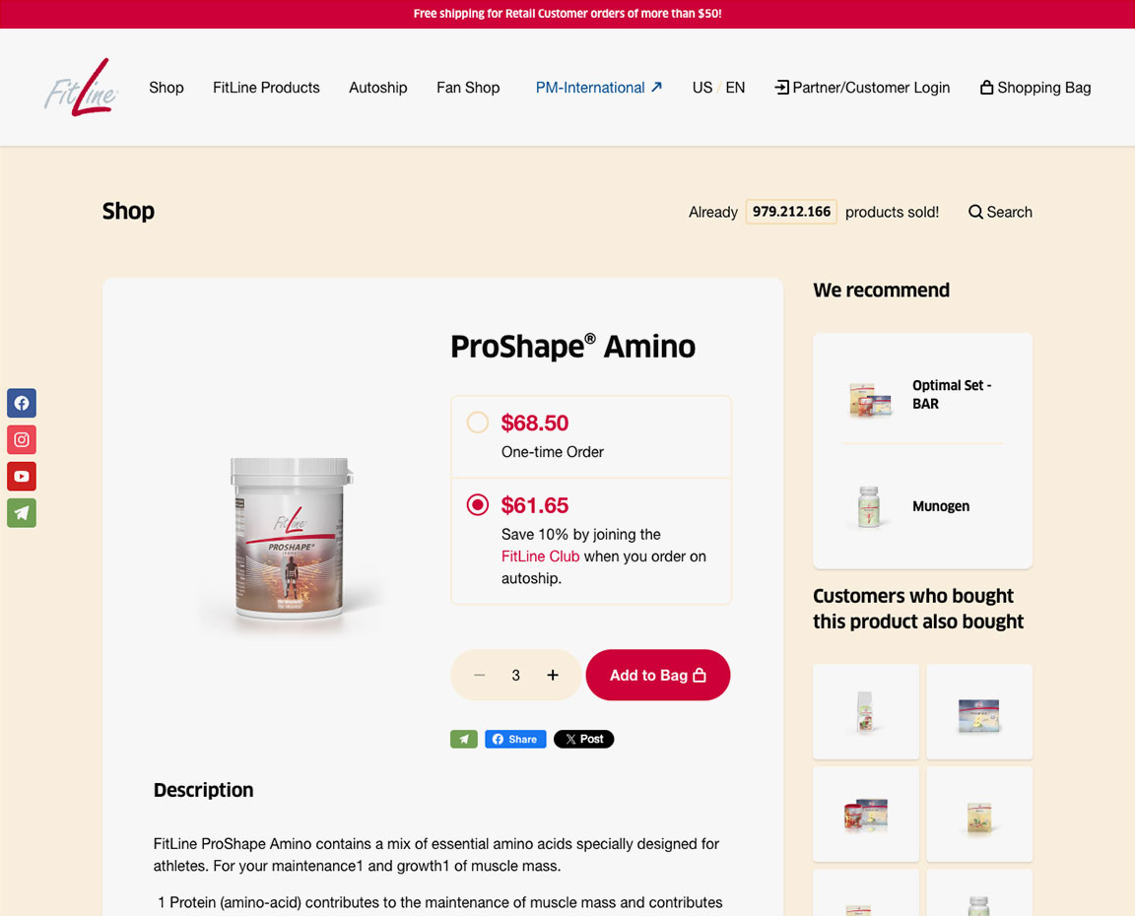Image resolution: width=1135 pixels, height=916 pixels.
Task: Click the Facebook Share button
Action: click(515, 739)
